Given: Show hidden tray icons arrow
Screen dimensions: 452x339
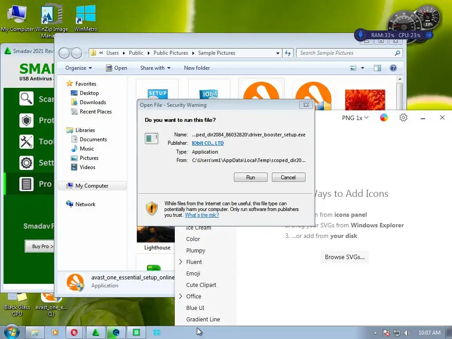Looking at the screenshot, I should click(375, 333).
